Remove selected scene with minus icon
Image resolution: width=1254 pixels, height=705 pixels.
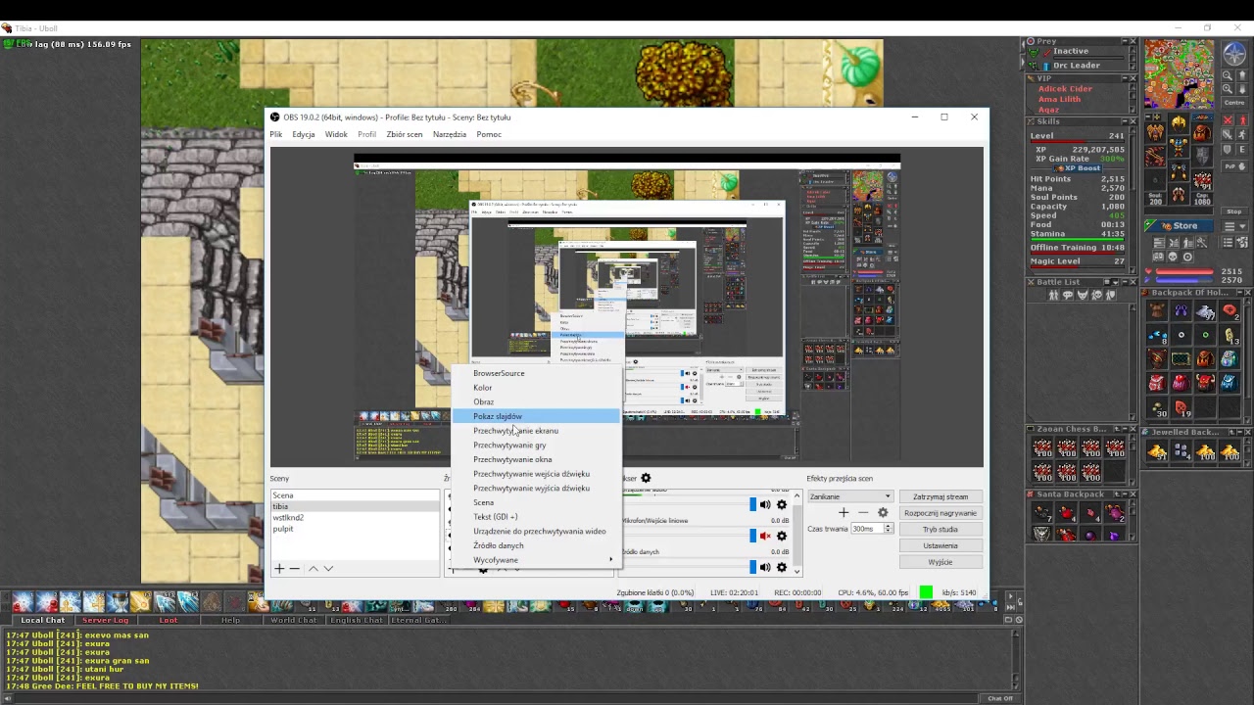click(294, 568)
